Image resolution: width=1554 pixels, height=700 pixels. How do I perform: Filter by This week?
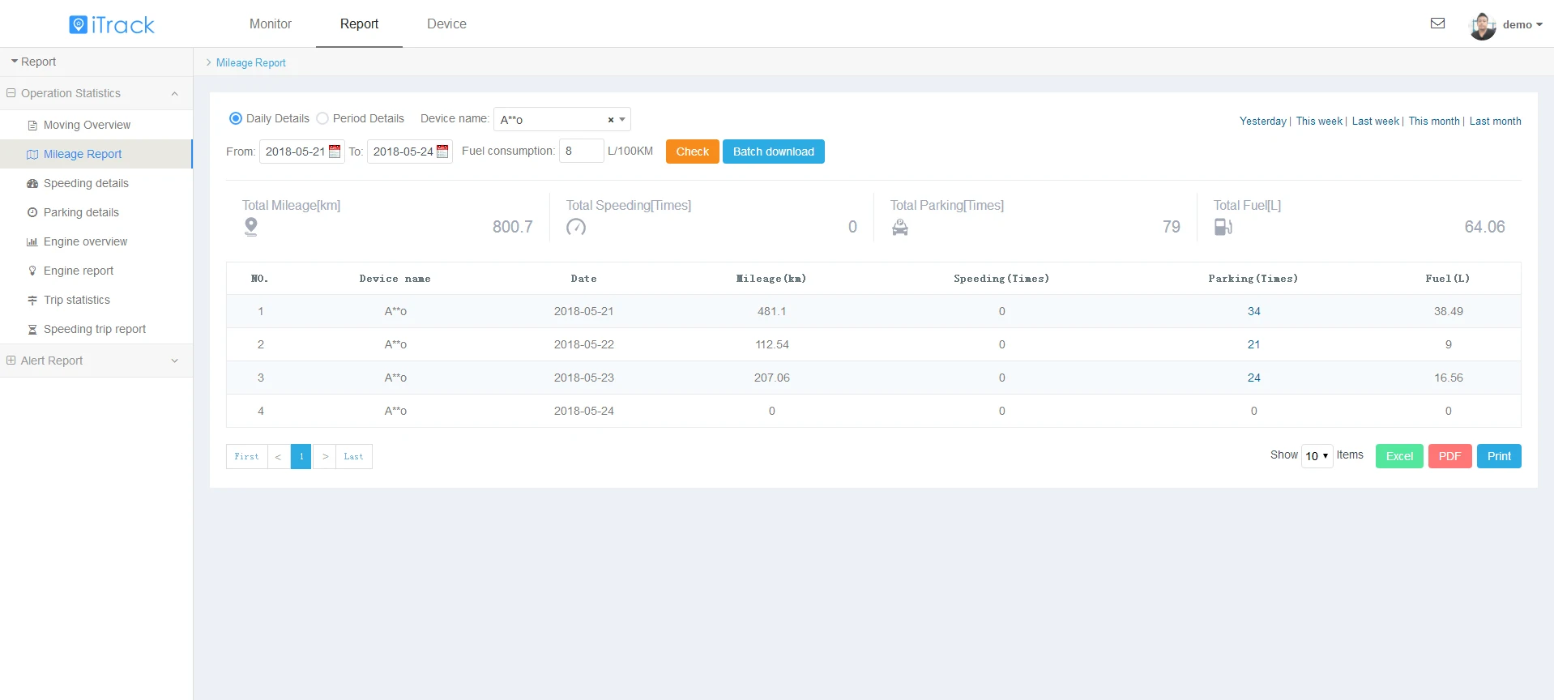click(1319, 121)
